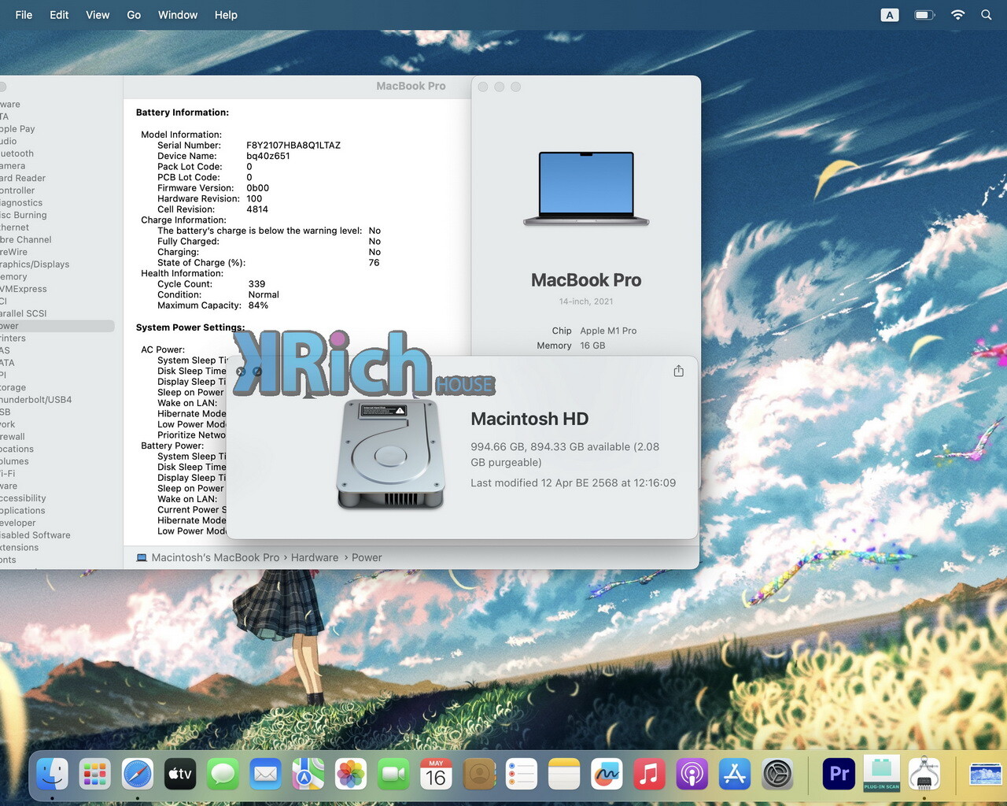This screenshot has width=1007, height=806.
Task: Open Messages from the dock
Action: 223,775
